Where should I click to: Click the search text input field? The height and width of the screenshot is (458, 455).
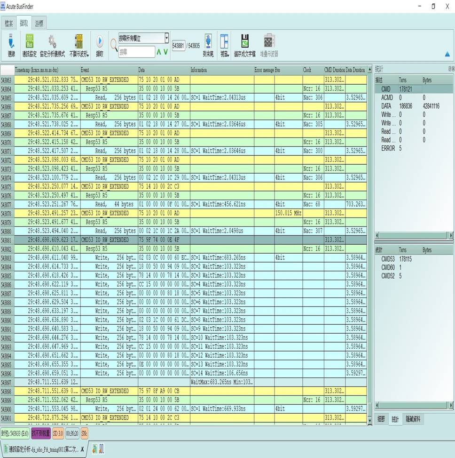[x=136, y=52]
